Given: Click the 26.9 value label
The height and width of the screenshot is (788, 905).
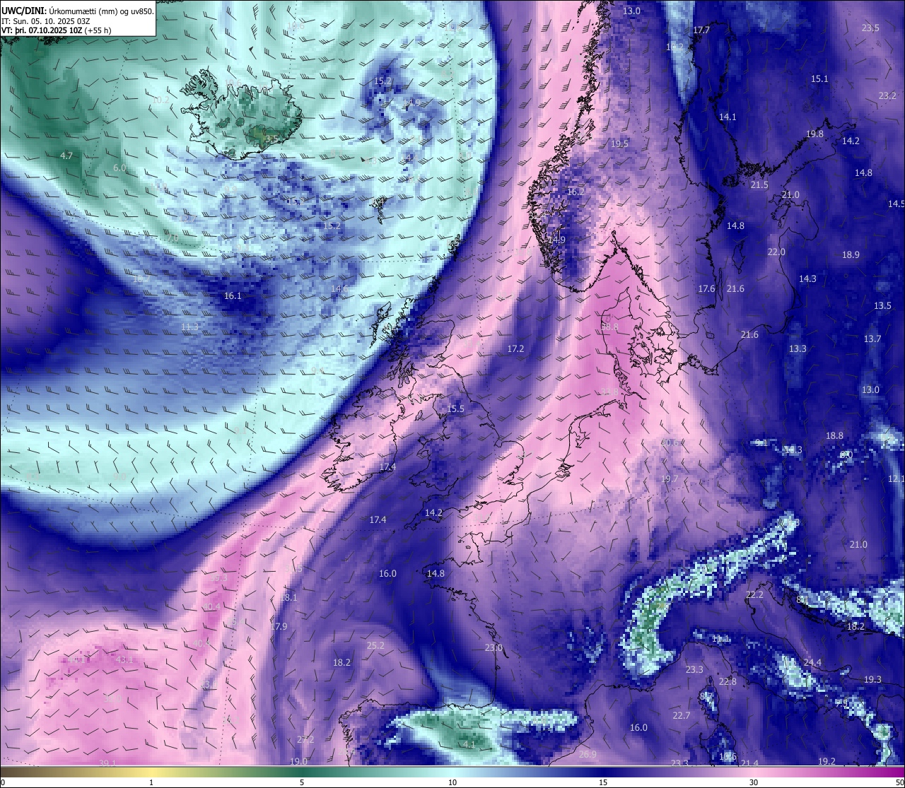Looking at the screenshot, I should point(588,754).
